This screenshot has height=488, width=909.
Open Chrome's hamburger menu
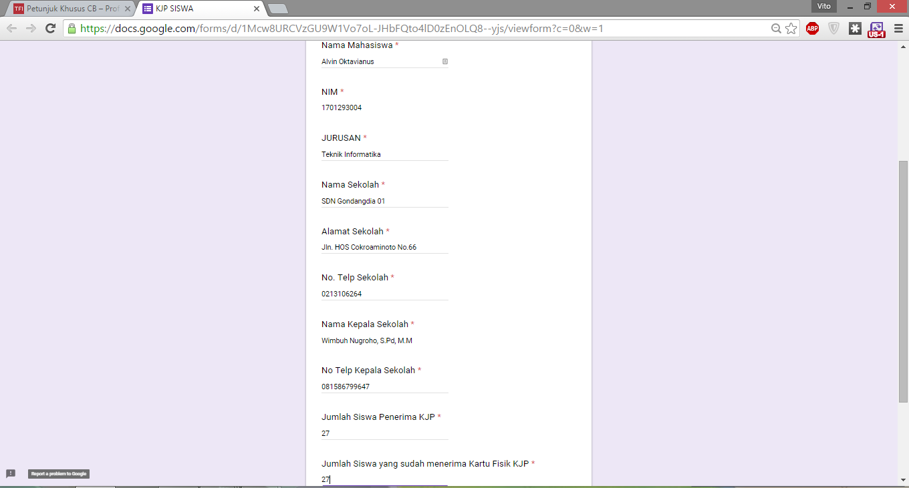tap(898, 28)
